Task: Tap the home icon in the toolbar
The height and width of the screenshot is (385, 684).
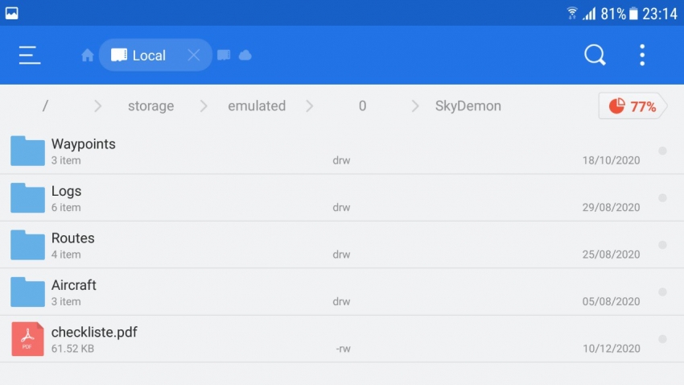Action: coord(88,56)
